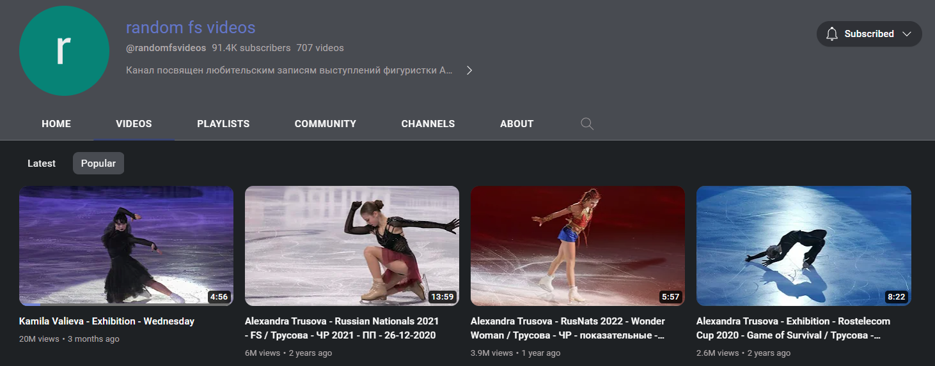Open Kamila Valieva Wednesday video thumbnail

pyautogui.click(x=126, y=246)
